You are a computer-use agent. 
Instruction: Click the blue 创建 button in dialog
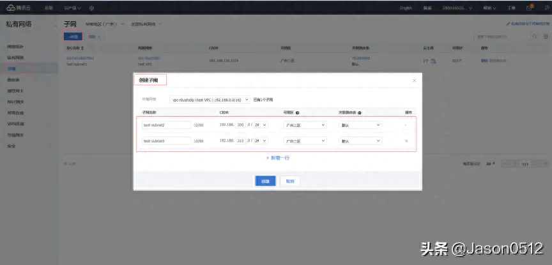[265, 181]
